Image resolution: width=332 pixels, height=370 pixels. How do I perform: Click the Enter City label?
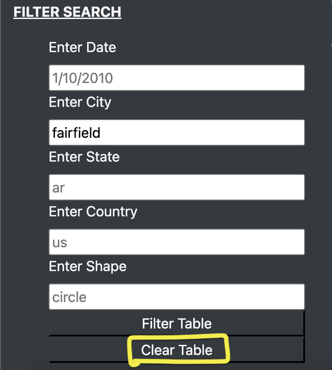(80, 102)
